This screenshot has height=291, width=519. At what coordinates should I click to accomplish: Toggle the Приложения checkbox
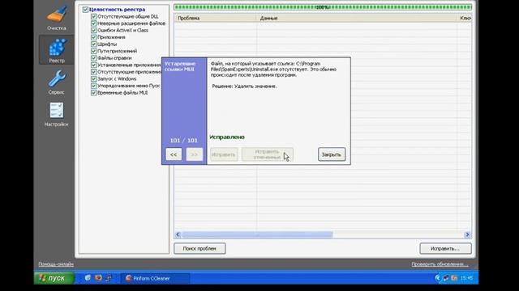point(94,37)
